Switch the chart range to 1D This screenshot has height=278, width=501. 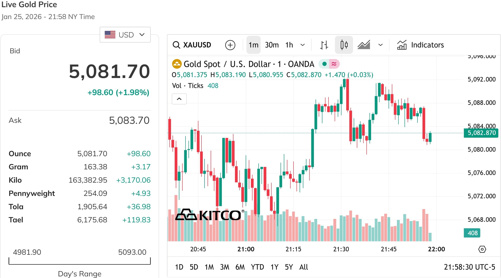coord(179,267)
